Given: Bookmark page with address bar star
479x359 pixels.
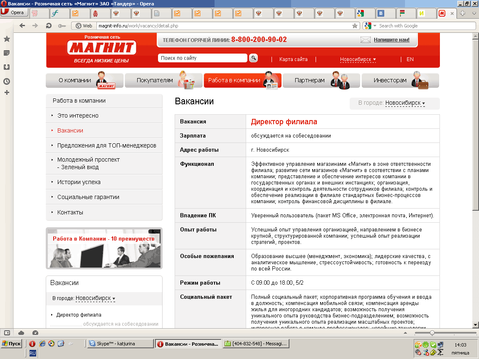Looking at the screenshot, I should [355, 26].
